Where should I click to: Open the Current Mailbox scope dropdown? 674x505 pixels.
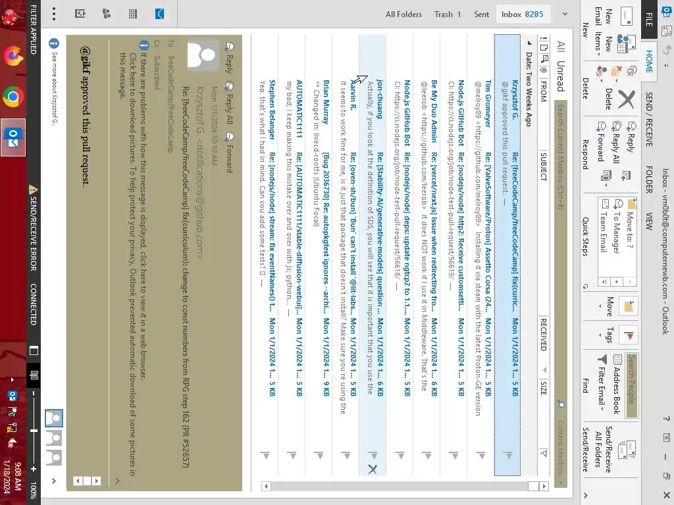560,453
